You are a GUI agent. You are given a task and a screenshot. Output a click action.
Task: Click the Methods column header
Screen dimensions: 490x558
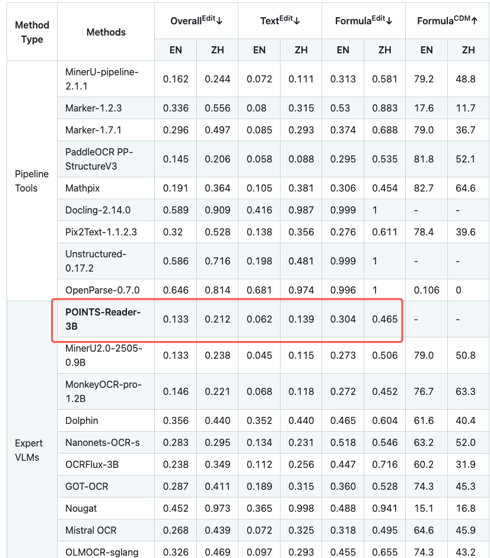click(106, 32)
